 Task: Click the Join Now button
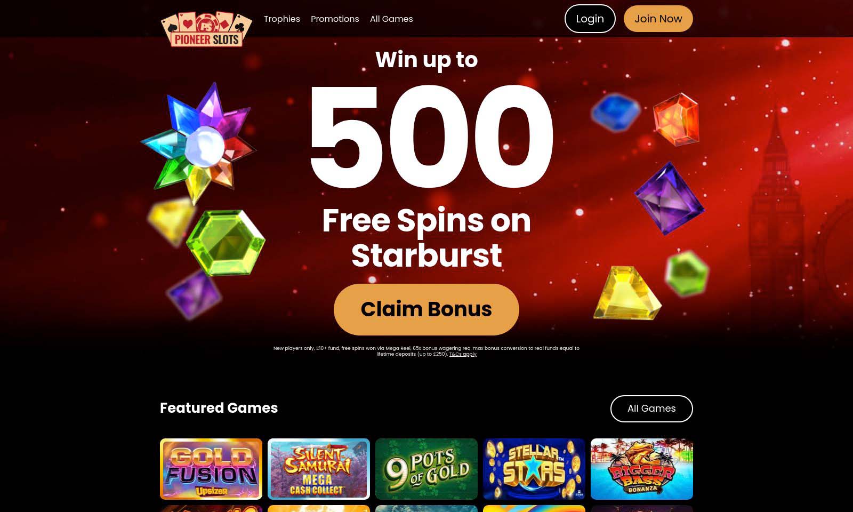coord(658,19)
